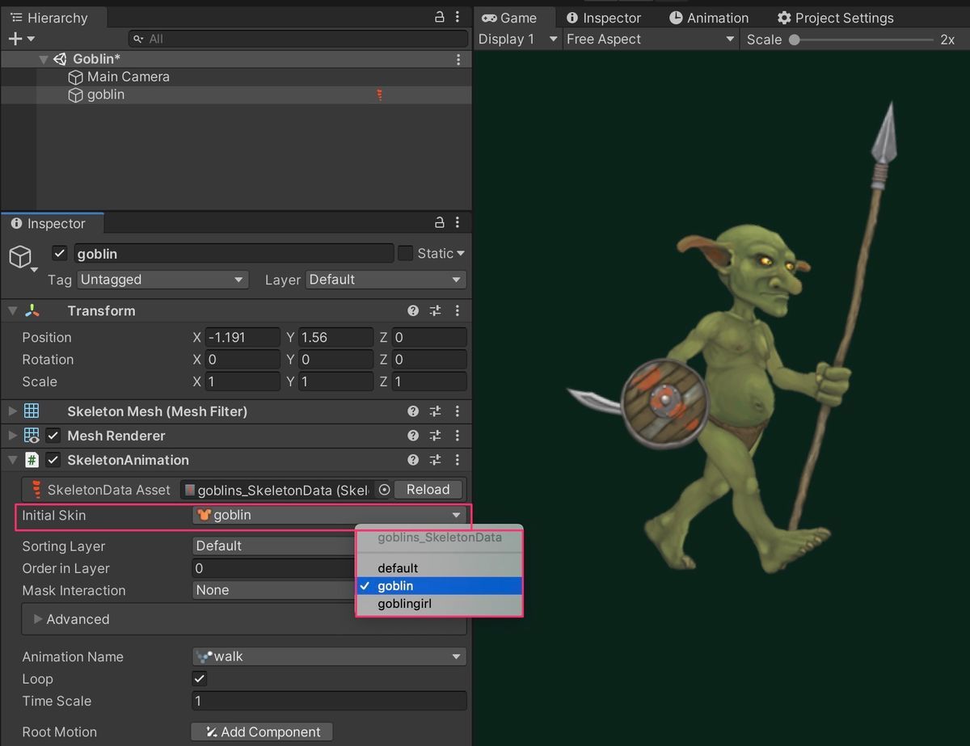Click the Project Settings gear icon
This screenshot has height=746, width=970.
[782, 17]
